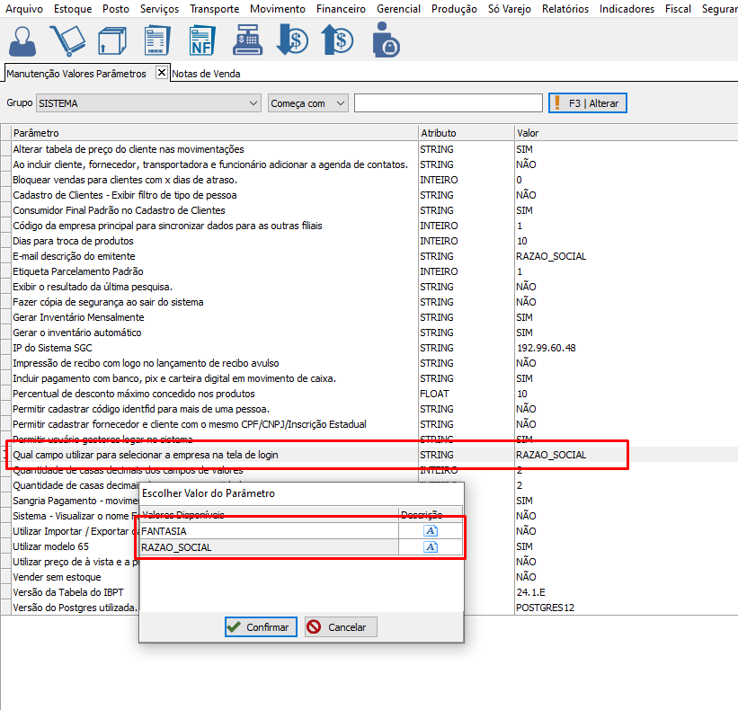Open description icon for FANTASIA row
The image size is (738, 710).
430,531
